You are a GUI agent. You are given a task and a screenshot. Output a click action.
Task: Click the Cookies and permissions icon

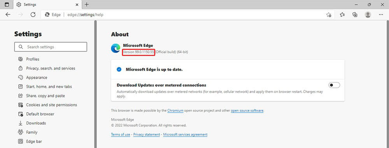[21, 105]
